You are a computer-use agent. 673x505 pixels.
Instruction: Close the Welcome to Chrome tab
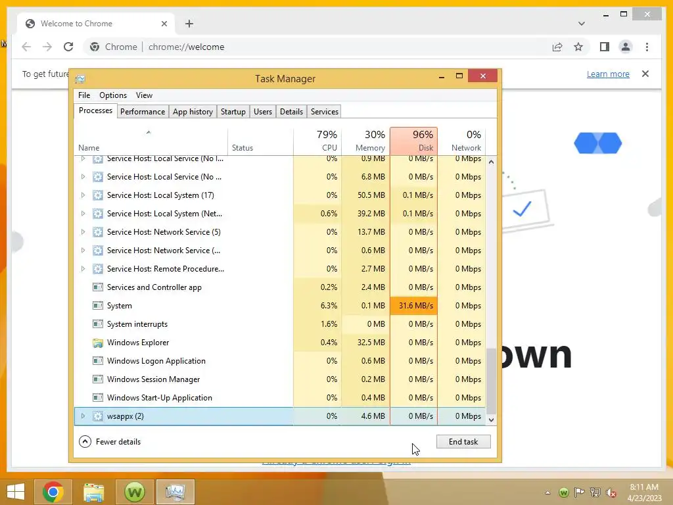click(x=164, y=24)
